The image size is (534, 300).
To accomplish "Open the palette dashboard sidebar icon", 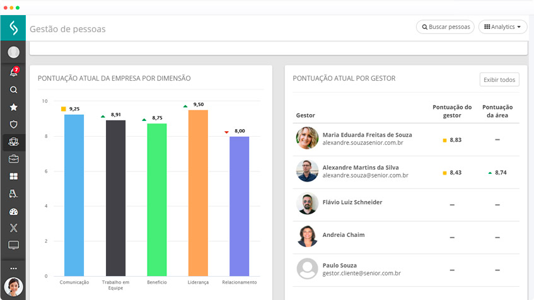I will point(13,212).
